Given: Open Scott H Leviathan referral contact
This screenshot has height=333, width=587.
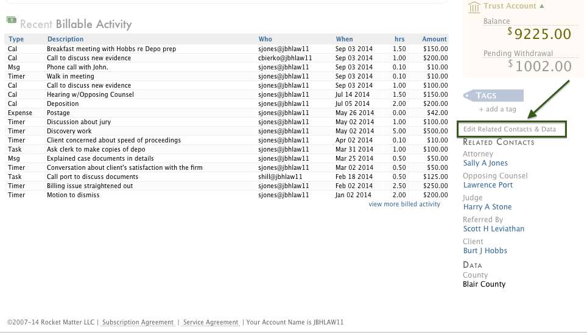Looking at the screenshot, I should (x=493, y=229).
